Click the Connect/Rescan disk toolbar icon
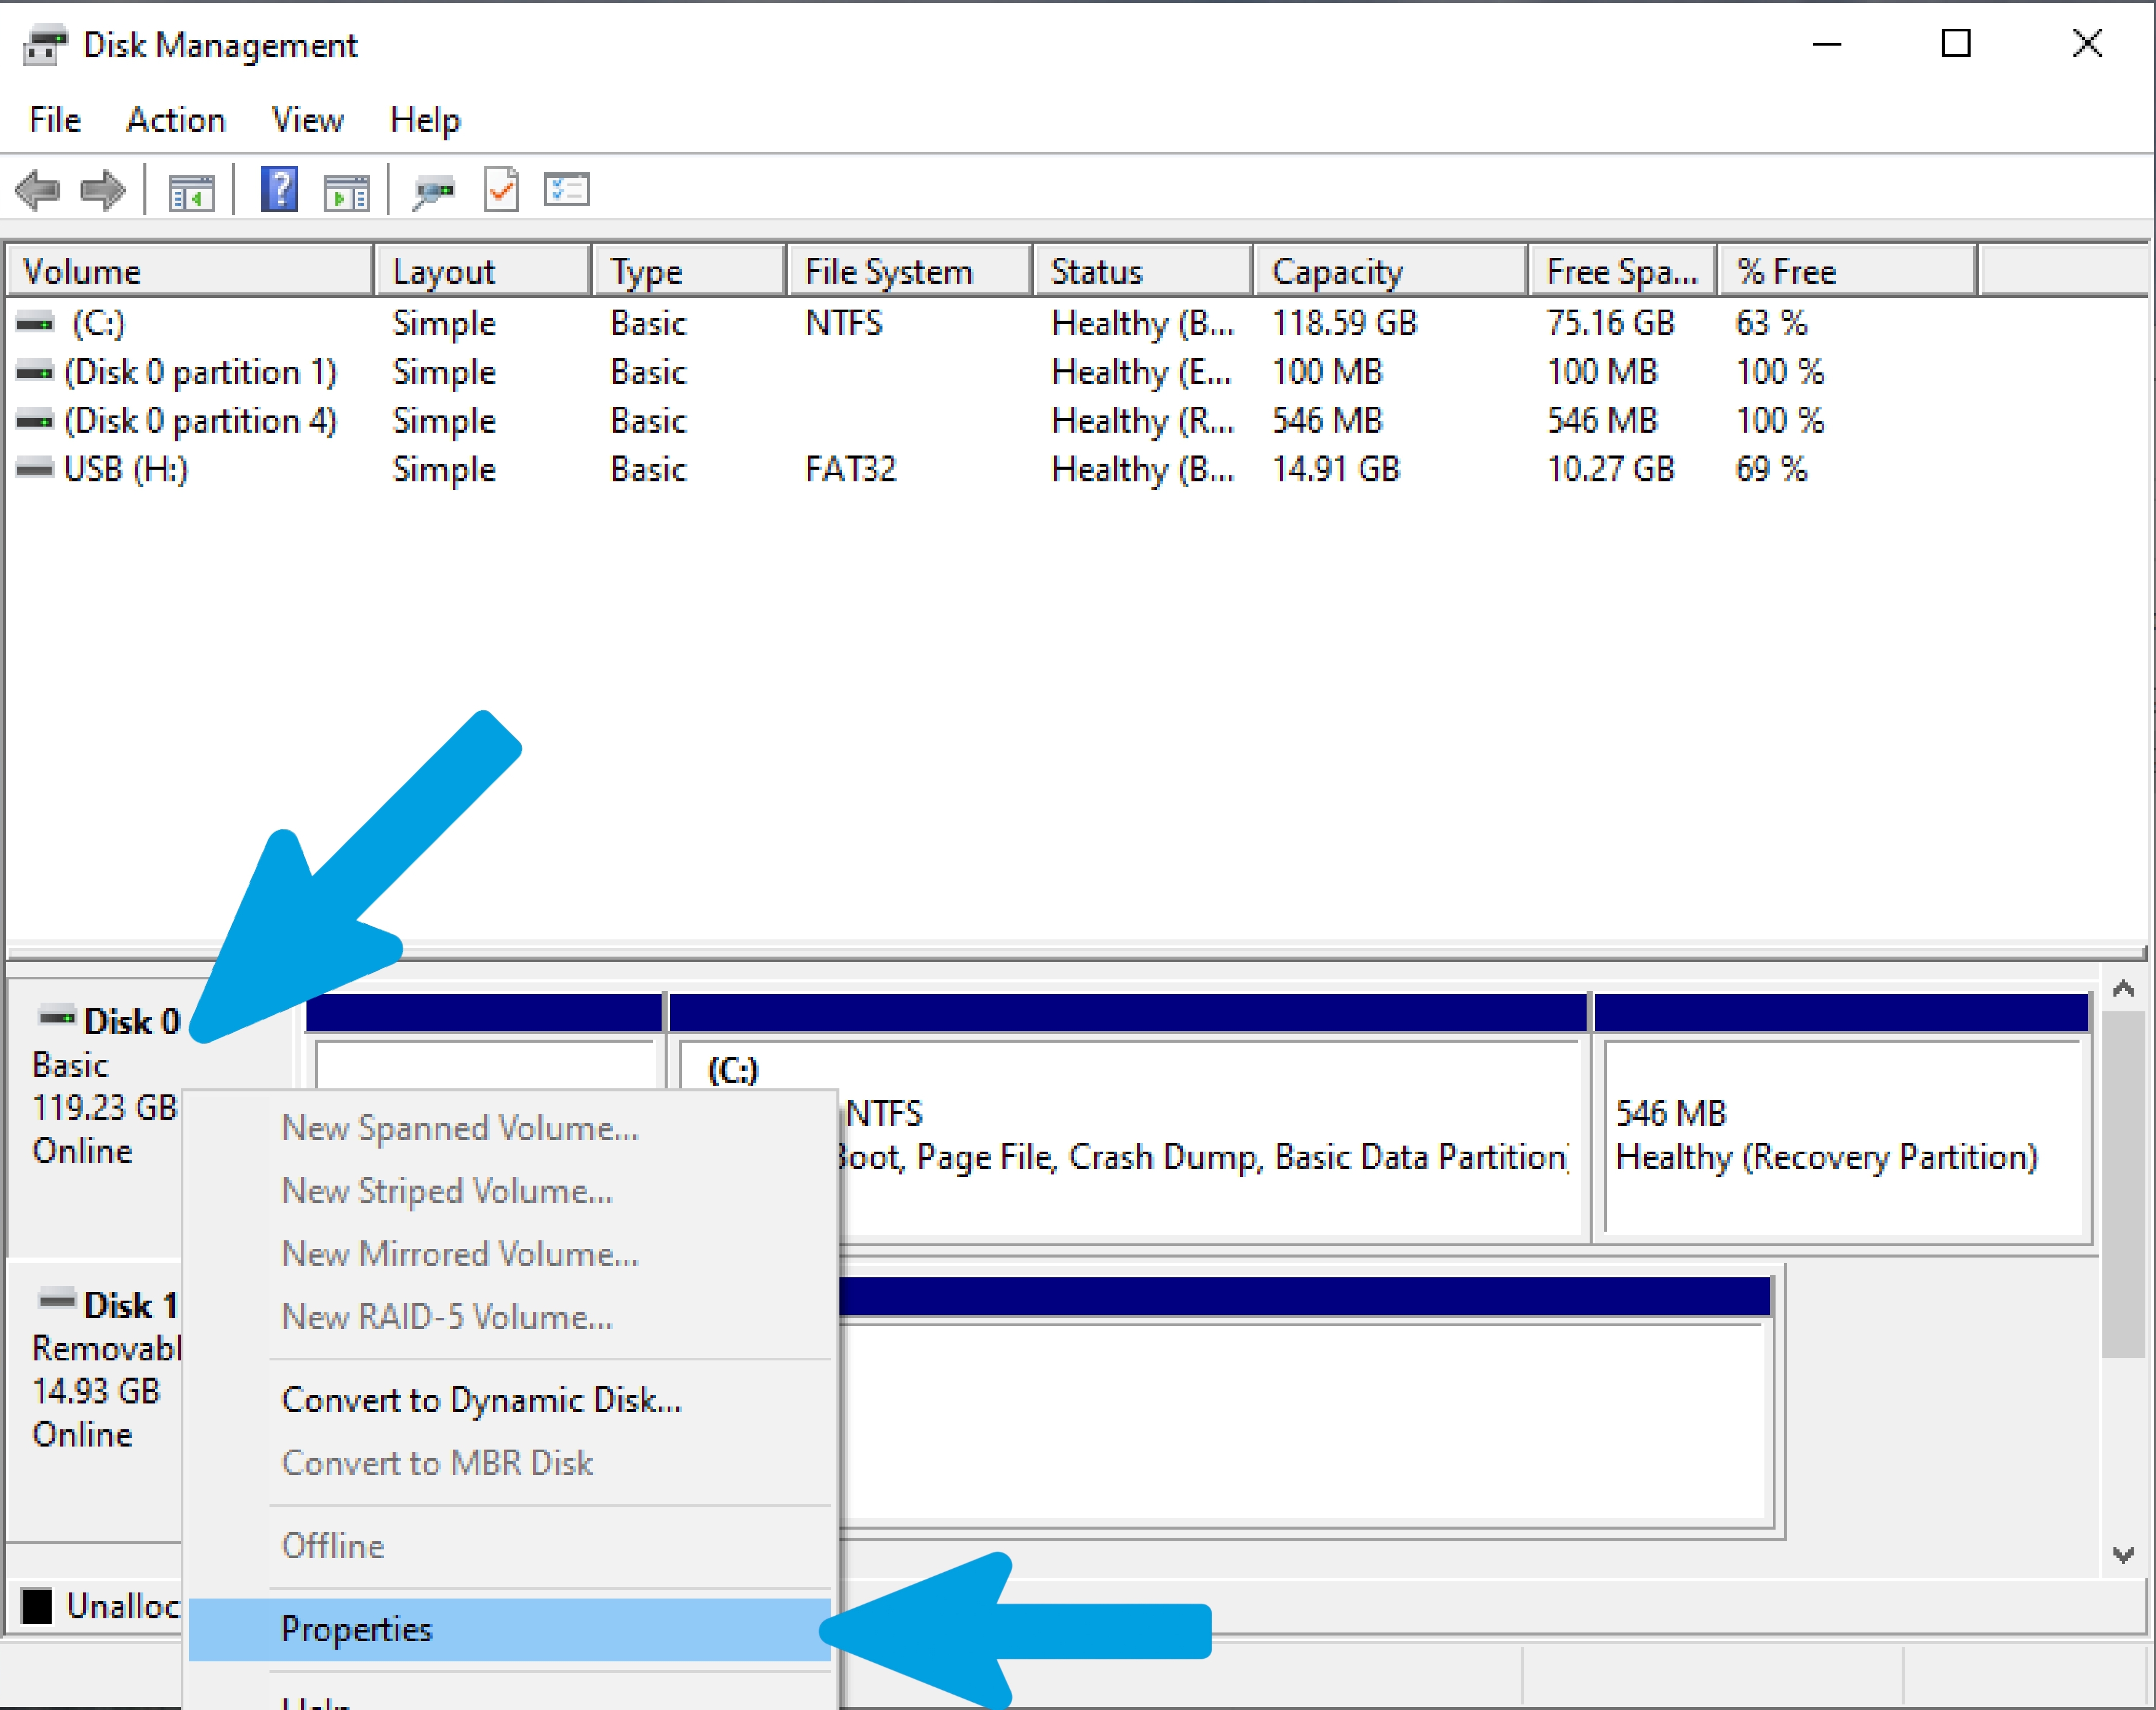This screenshot has height=1710, width=2156. coord(434,190)
